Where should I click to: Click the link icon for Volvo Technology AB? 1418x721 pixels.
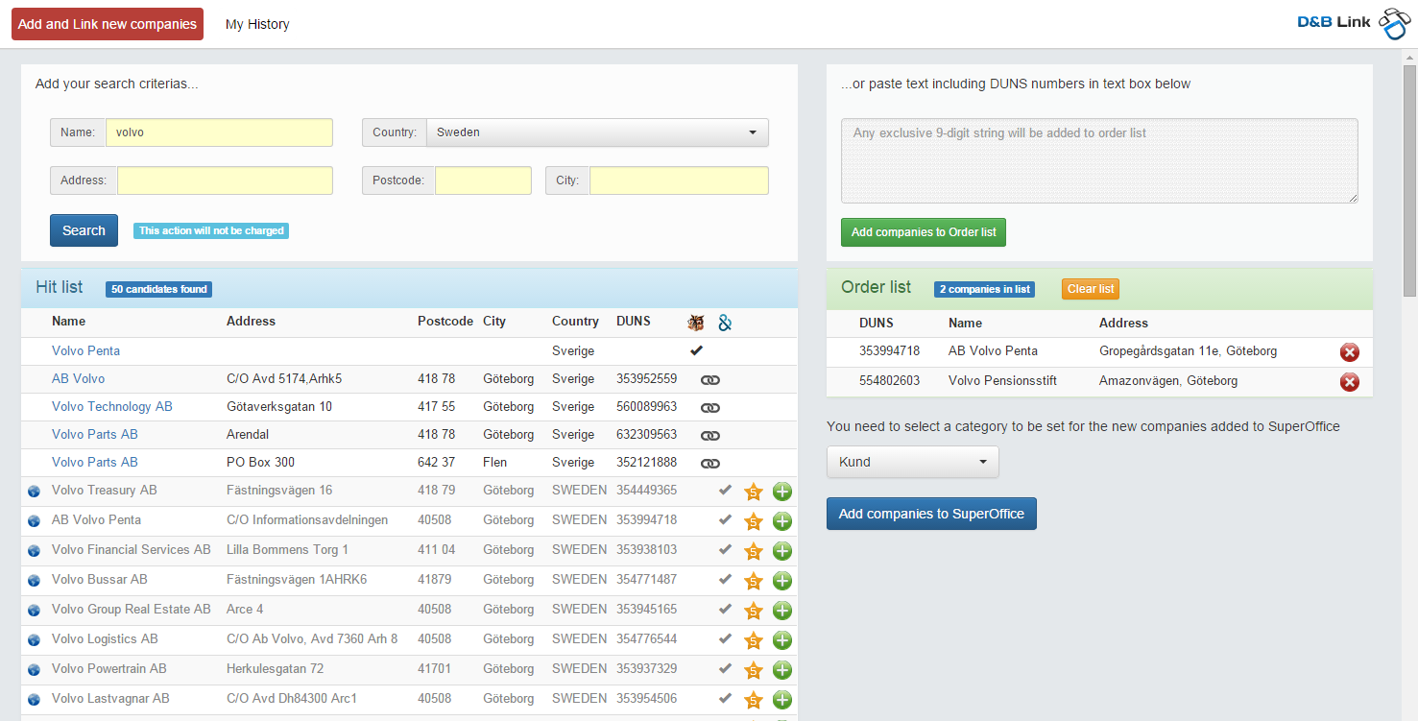tap(710, 408)
